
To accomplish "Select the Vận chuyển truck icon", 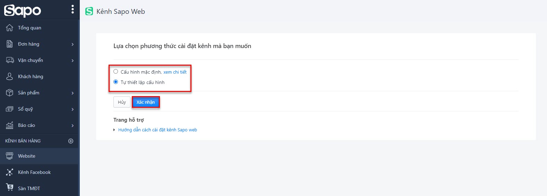I will [10, 60].
